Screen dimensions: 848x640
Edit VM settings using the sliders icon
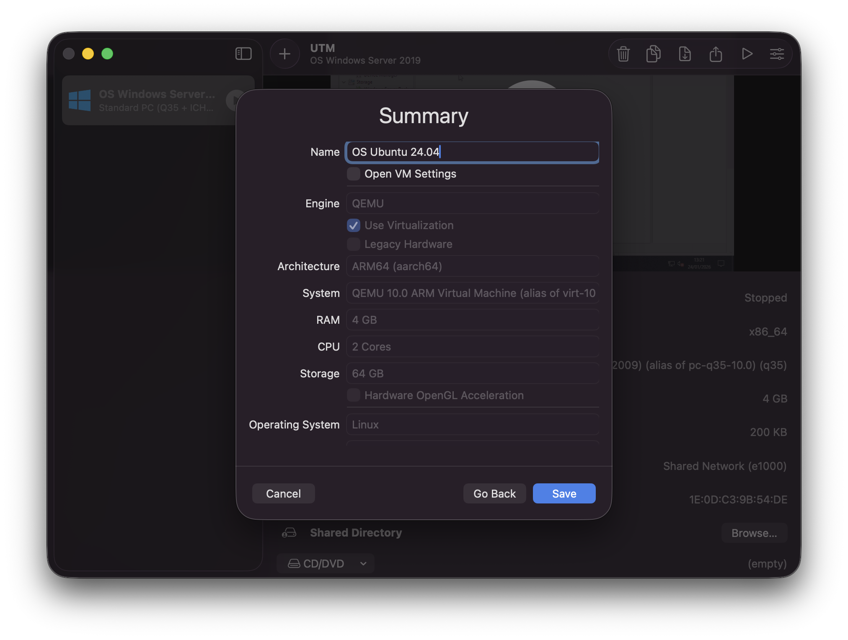point(778,54)
